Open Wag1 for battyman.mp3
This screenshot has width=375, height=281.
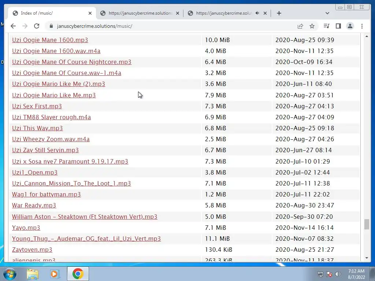click(47, 194)
